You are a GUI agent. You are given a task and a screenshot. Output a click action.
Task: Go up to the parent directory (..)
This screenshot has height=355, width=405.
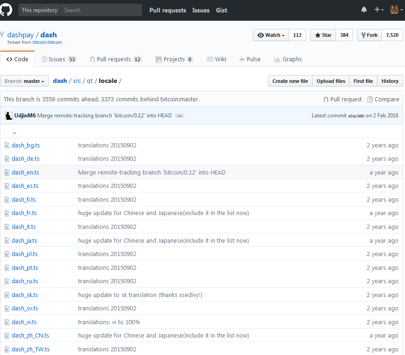15,132
